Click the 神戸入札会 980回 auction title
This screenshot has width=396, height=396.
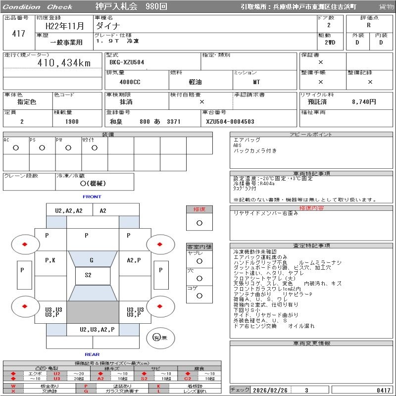131,7
